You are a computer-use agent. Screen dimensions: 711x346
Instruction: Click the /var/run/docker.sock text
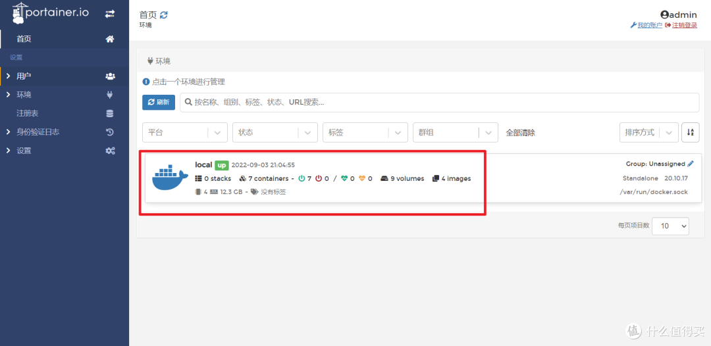[x=654, y=191]
